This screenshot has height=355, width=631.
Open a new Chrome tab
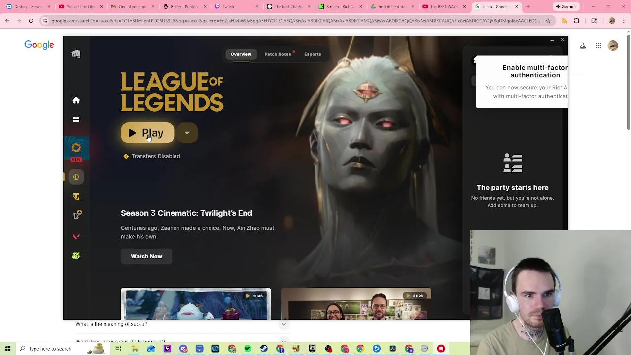(528, 7)
